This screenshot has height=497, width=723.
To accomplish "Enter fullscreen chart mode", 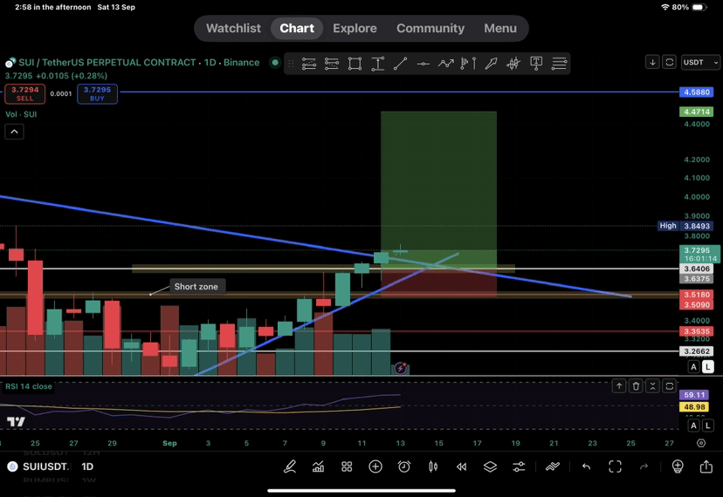I will pyautogui.click(x=615, y=466).
